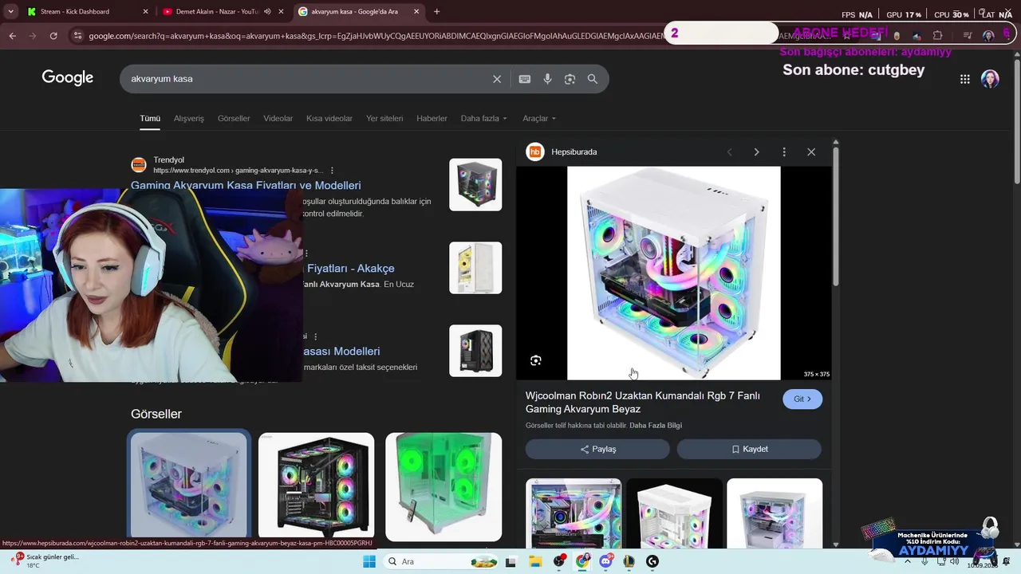This screenshot has height=574, width=1021.
Task: Select the black RGB case image in Görseller
Action: pos(316,486)
